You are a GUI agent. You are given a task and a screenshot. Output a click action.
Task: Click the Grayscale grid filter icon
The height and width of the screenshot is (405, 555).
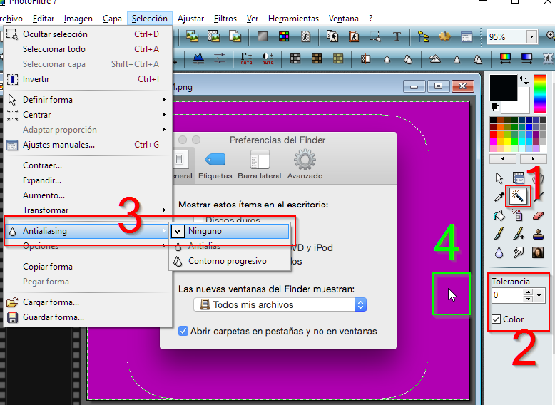coord(295,58)
